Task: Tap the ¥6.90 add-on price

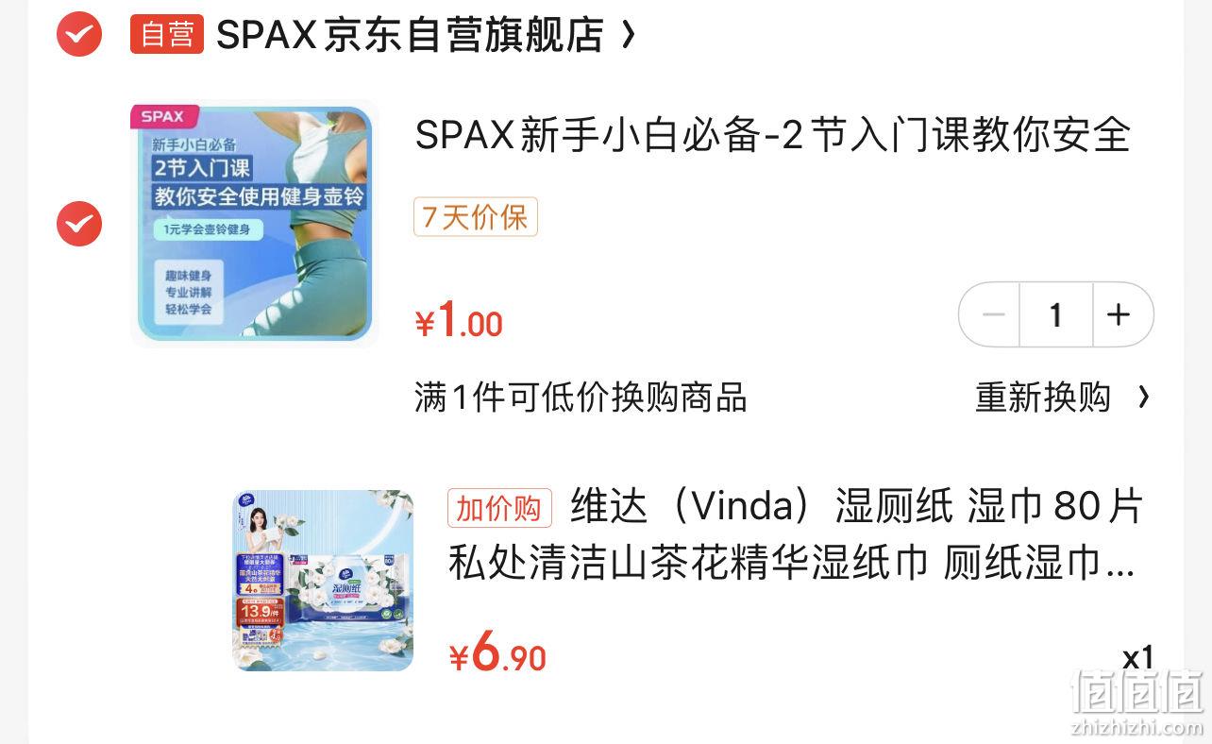Action: point(497,653)
